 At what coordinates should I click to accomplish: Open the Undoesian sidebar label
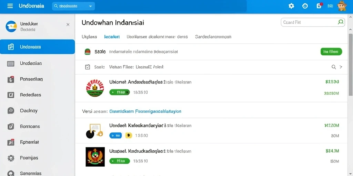click(x=31, y=63)
